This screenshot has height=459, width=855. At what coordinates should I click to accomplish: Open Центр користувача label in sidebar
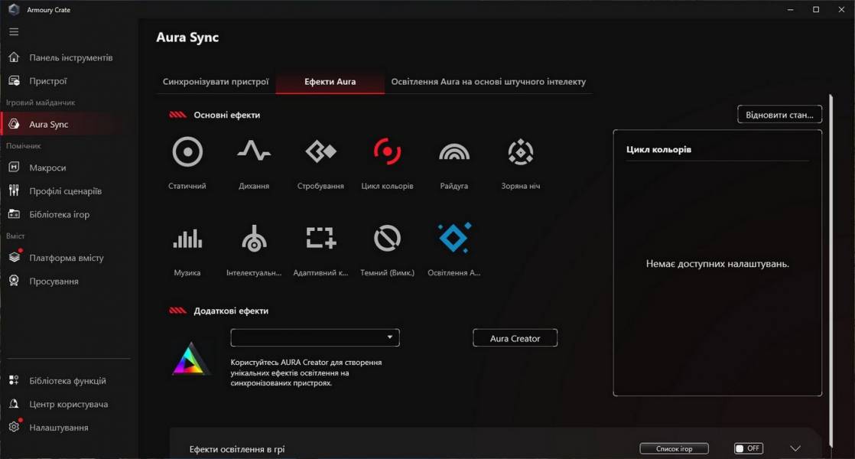pos(69,405)
